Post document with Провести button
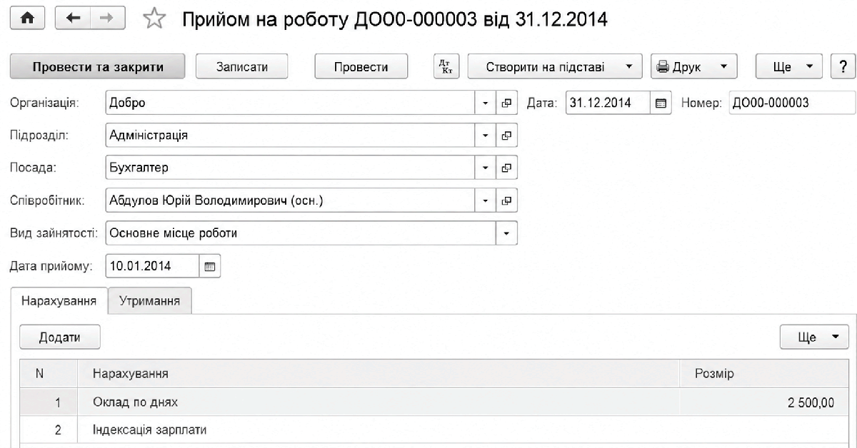 click(361, 67)
